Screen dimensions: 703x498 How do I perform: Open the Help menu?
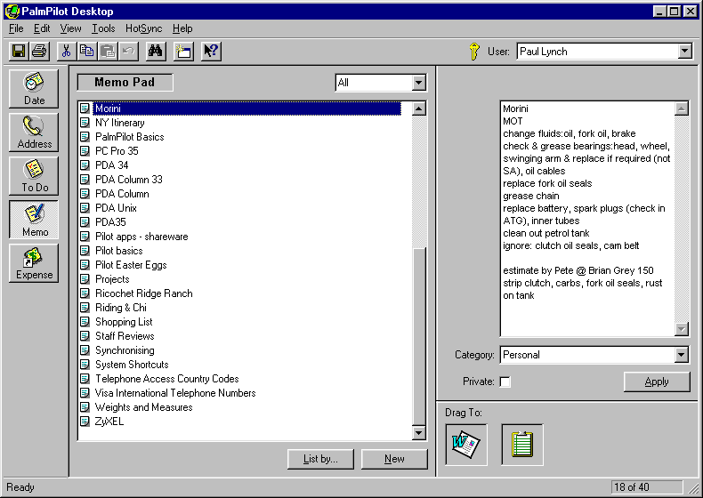pyautogui.click(x=182, y=28)
